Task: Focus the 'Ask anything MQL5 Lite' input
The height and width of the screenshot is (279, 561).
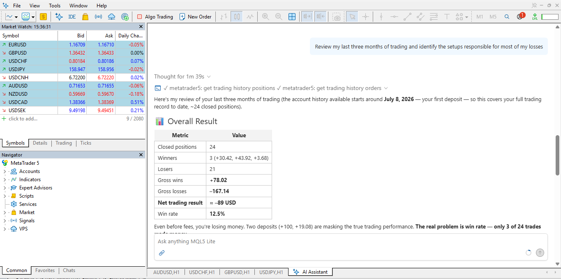Action: click(x=351, y=242)
